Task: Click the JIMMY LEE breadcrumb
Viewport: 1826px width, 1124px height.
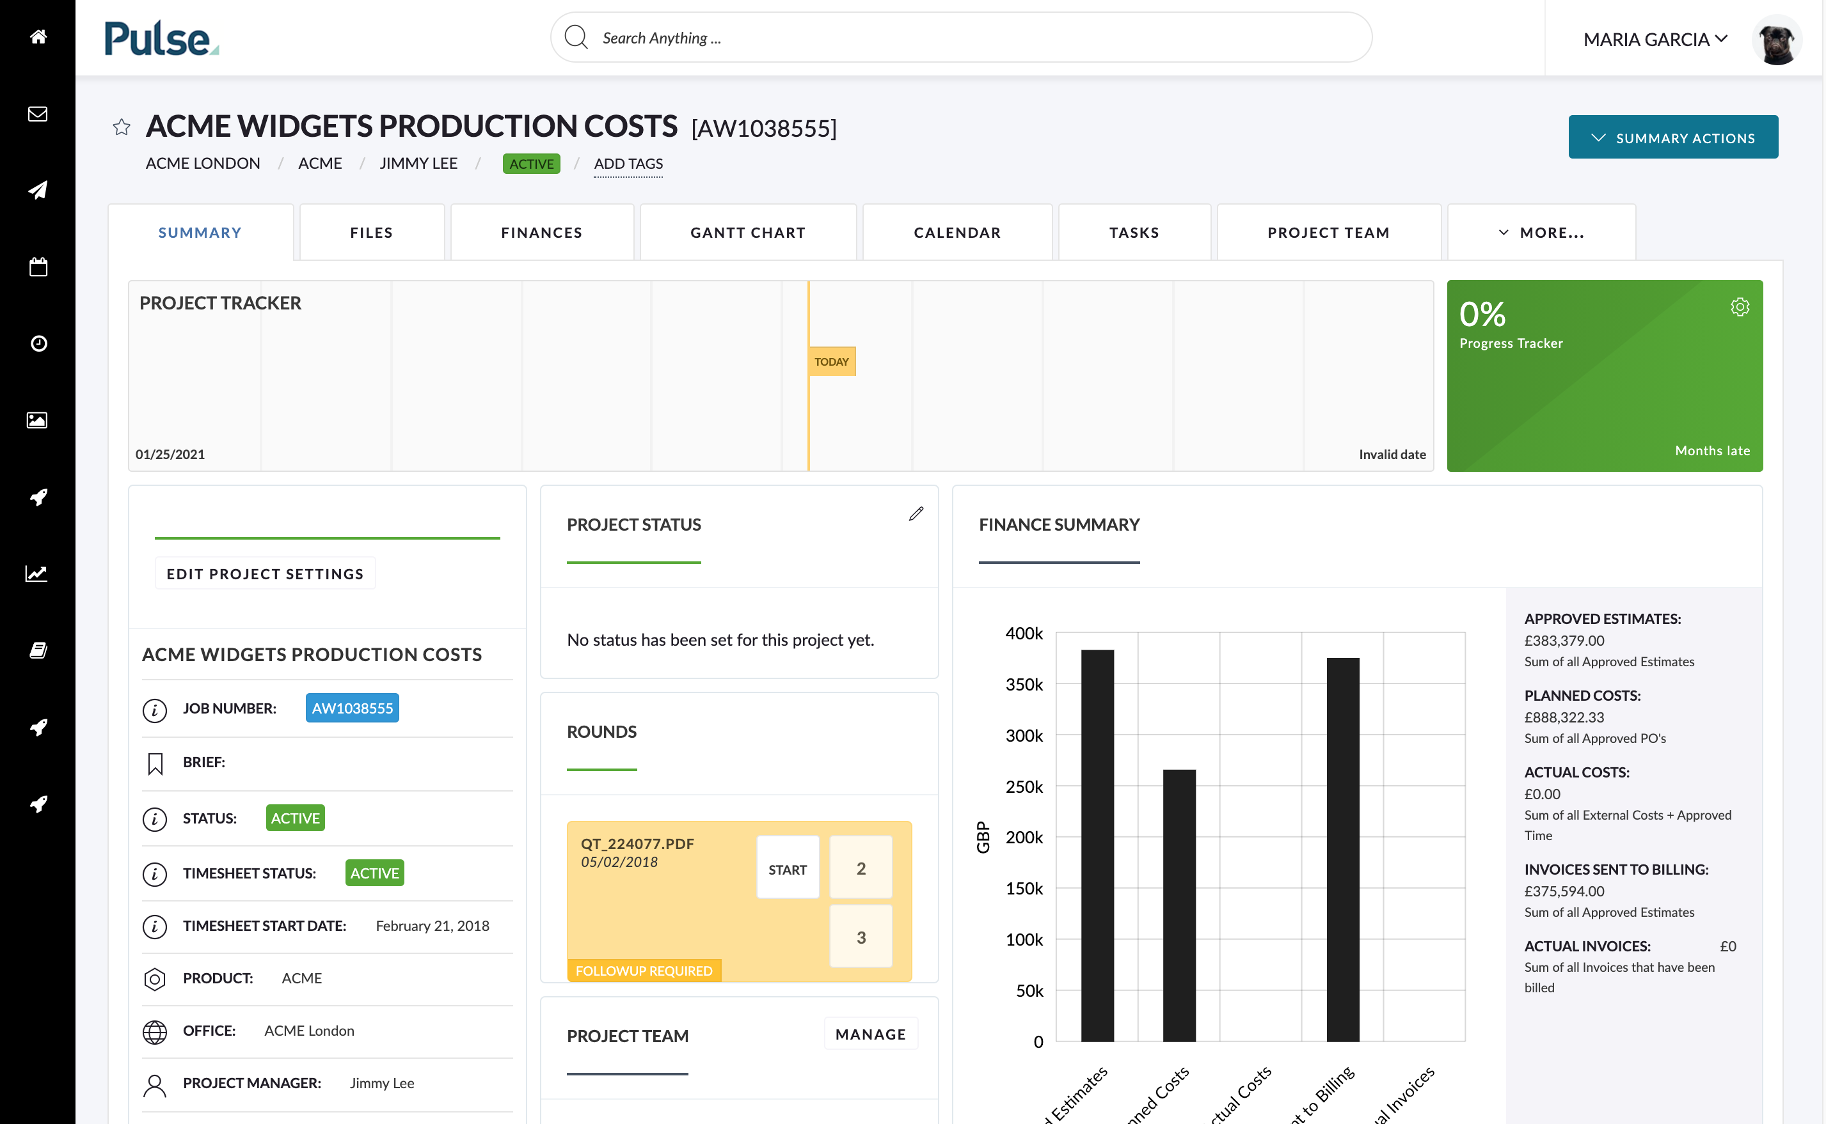Action: pos(418,164)
